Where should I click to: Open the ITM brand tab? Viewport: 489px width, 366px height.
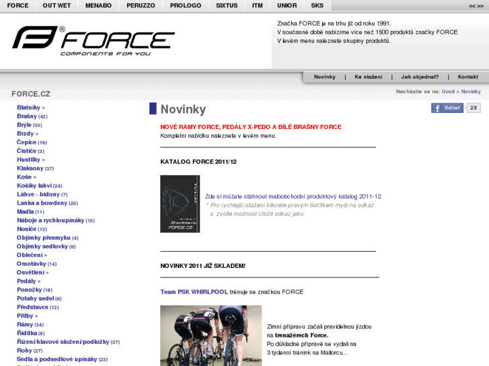[x=258, y=5]
